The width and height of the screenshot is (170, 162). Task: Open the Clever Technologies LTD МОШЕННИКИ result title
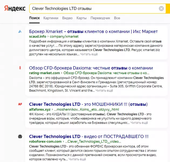[88, 104]
